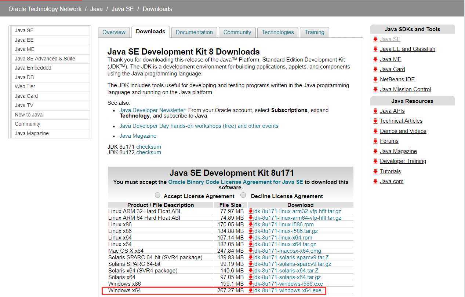Download jdk-8u171-windows-x64.exe
The width and height of the screenshot is (465, 297).
(287, 290)
